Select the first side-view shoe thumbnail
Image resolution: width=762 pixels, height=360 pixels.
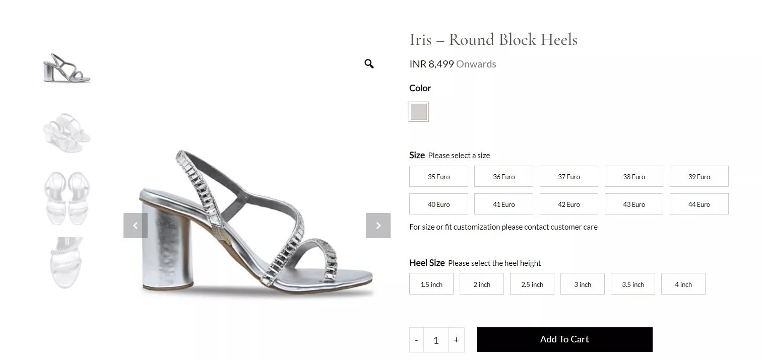pyautogui.click(x=67, y=67)
